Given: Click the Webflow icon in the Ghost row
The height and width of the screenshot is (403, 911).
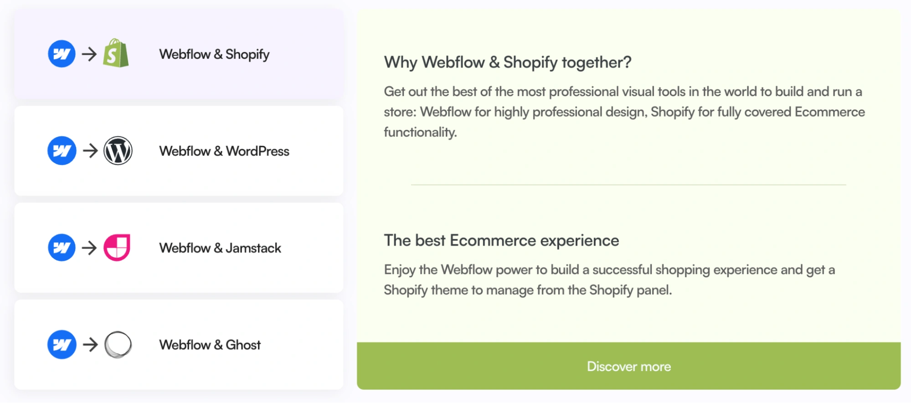Looking at the screenshot, I should pos(62,344).
